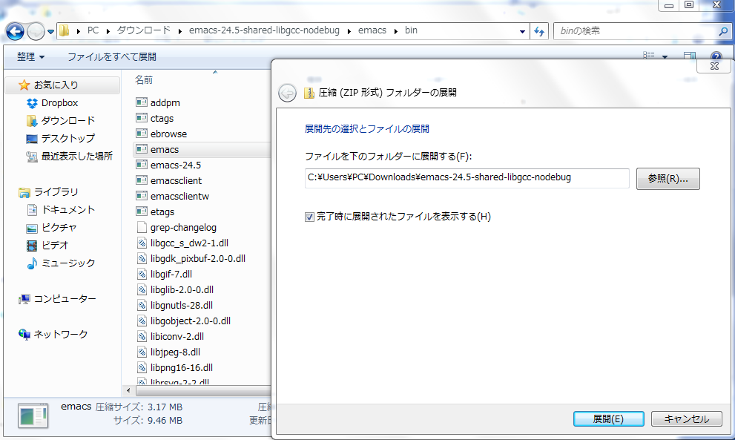Select the libgif-7.dll file icon
735x440 pixels.
[x=142, y=274]
